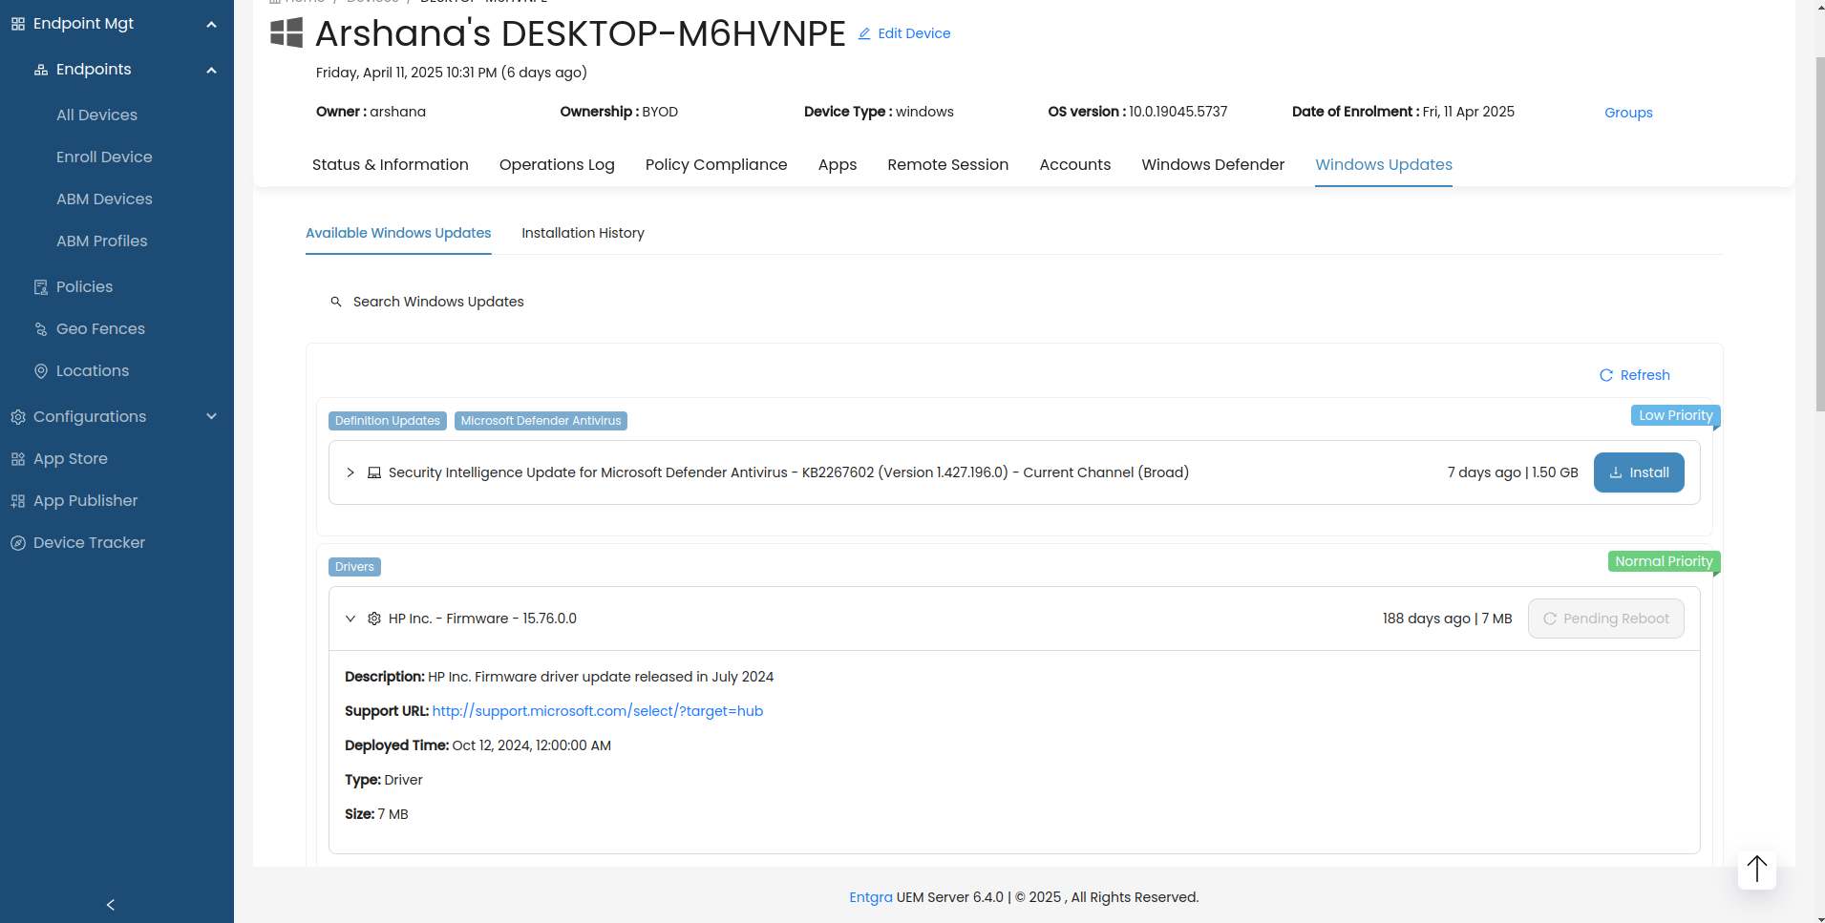The image size is (1825, 923).
Task: Open ABM Devices in sidebar
Action: click(x=104, y=199)
